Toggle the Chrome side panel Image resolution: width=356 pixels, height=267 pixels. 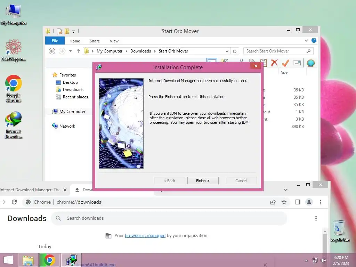tap(298, 202)
